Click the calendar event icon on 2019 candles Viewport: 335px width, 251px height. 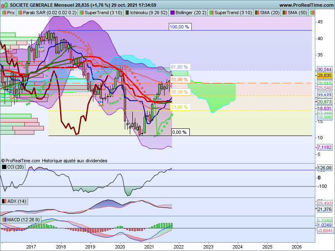tap(100, 103)
